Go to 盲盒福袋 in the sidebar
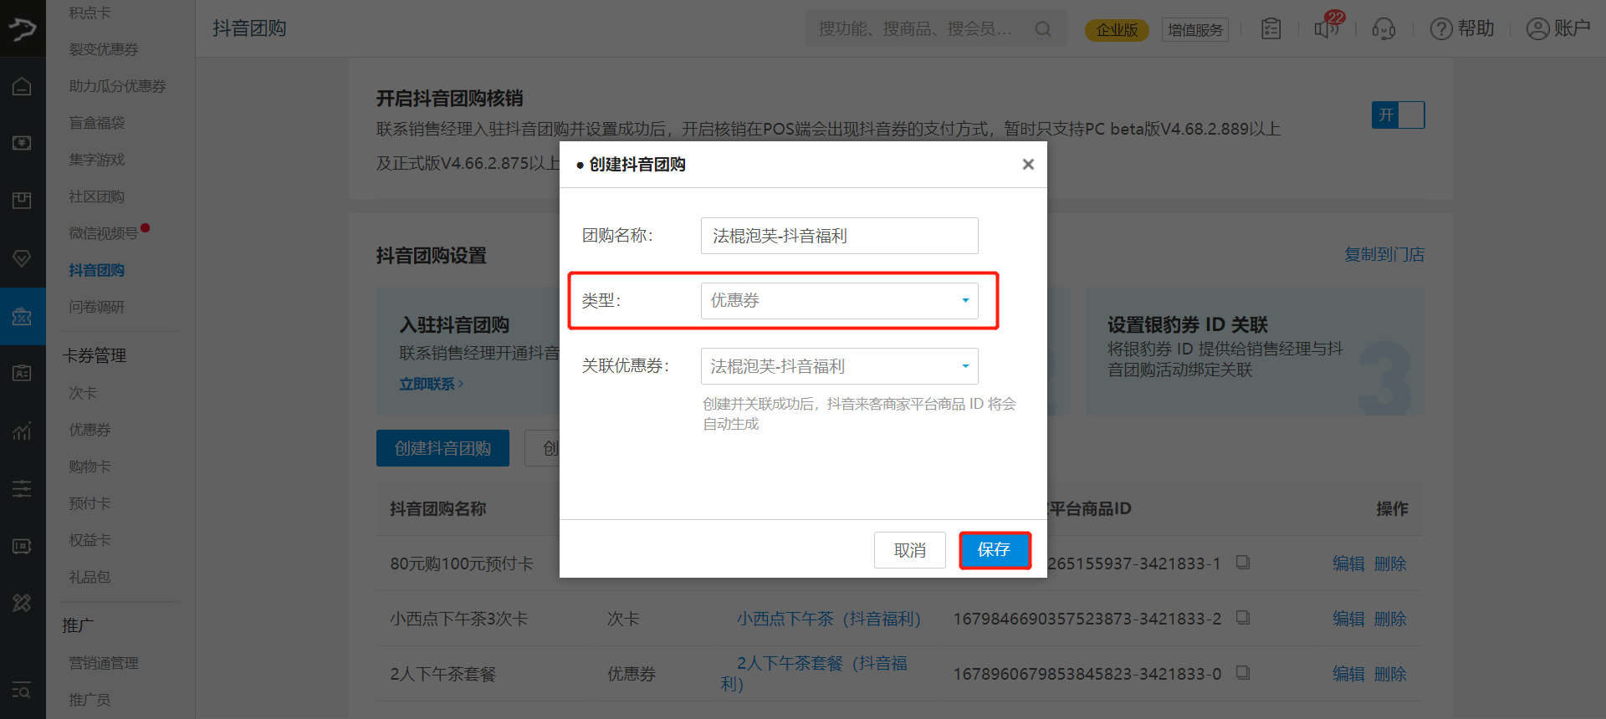This screenshot has height=719, width=1606. [97, 124]
